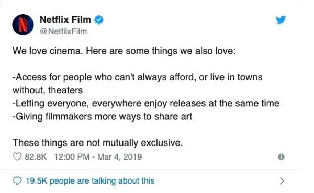Click the '-Letting everyone, everywhere' line

pyautogui.click(x=146, y=104)
